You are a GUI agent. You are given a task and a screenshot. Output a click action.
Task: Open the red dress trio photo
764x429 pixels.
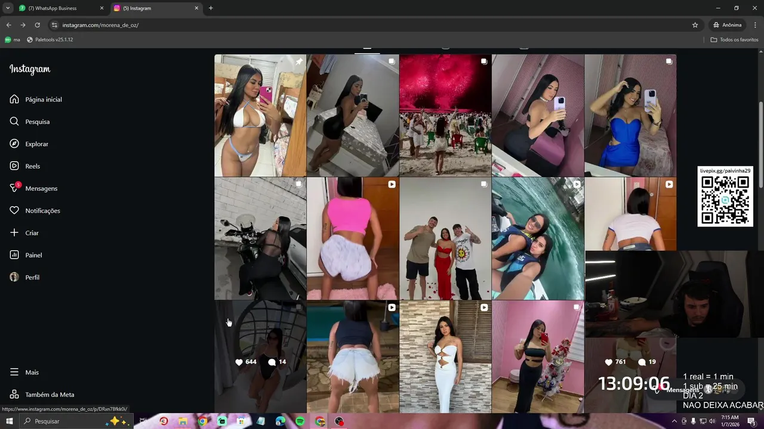pos(445,238)
